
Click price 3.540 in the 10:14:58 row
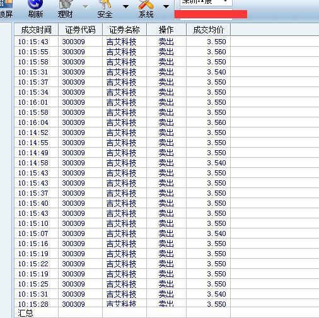pos(216,163)
